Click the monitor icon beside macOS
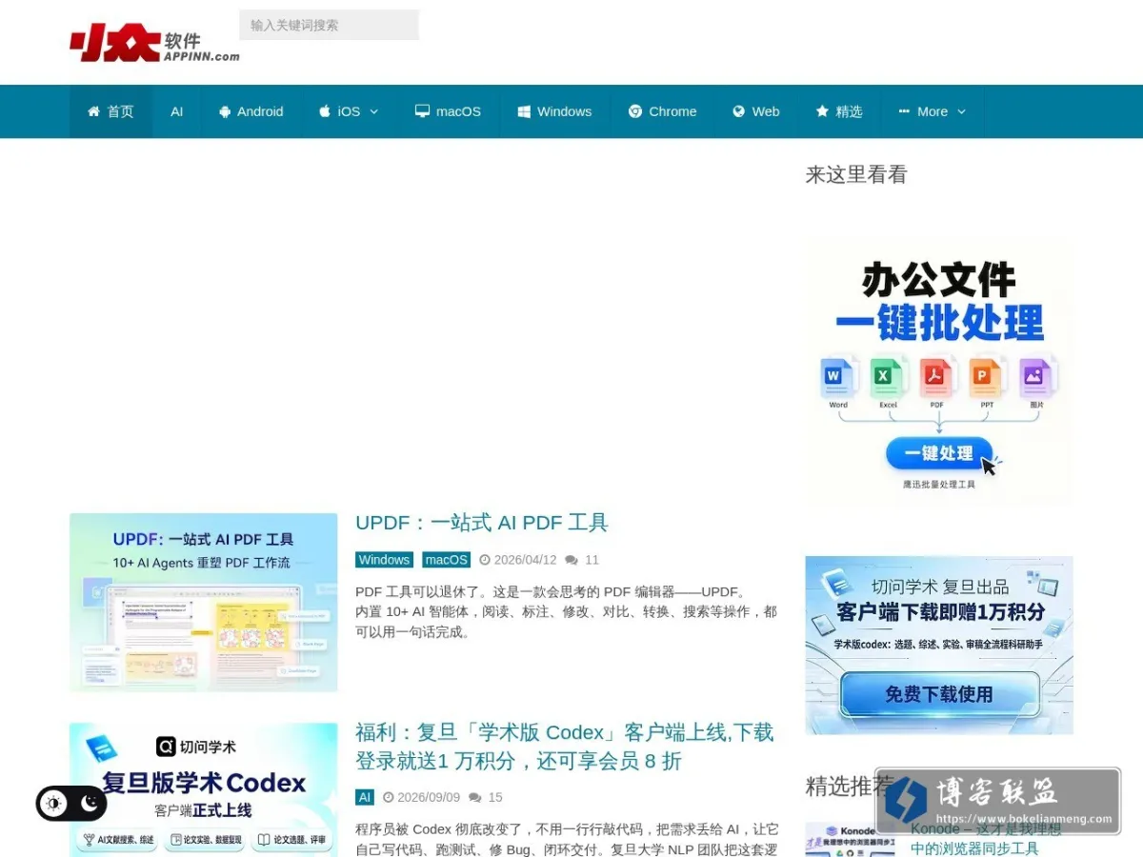 pos(422,111)
